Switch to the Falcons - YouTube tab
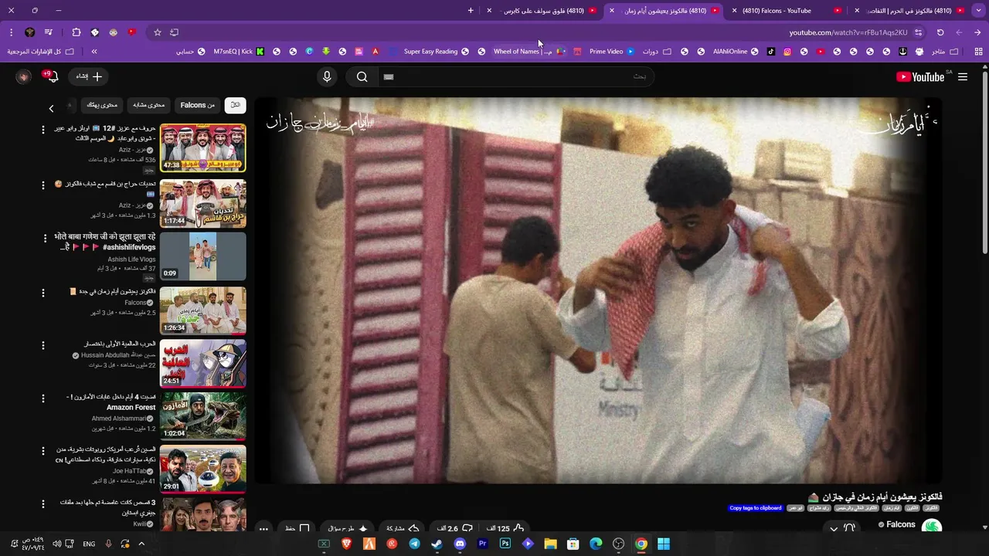The image size is (989, 556). [x=777, y=11]
